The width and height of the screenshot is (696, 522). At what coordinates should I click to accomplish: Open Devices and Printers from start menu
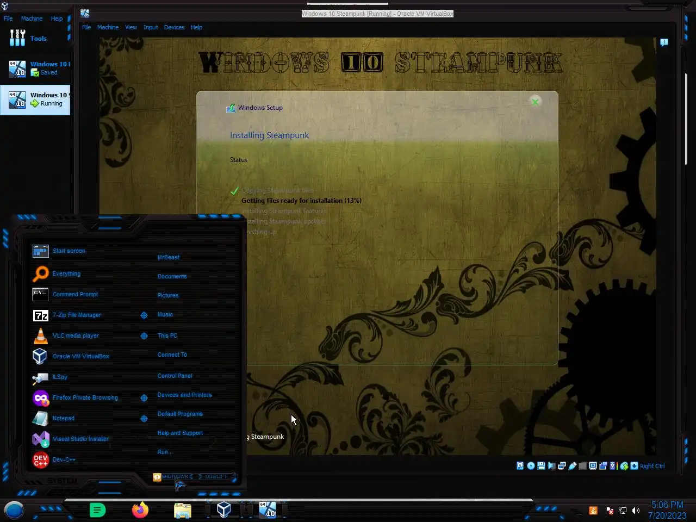pos(184,395)
